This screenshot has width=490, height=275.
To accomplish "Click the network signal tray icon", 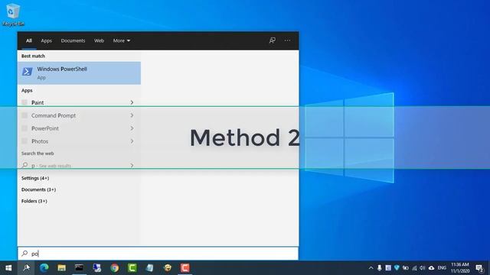I will point(414,268).
